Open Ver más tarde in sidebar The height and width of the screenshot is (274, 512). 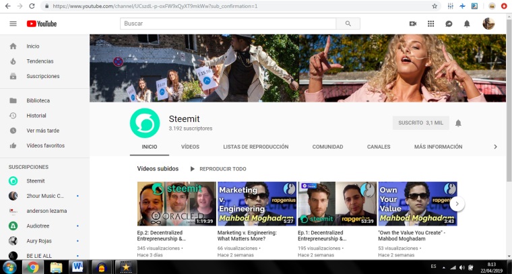pos(44,131)
